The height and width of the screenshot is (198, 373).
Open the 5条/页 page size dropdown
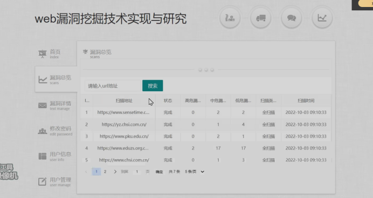(195, 172)
